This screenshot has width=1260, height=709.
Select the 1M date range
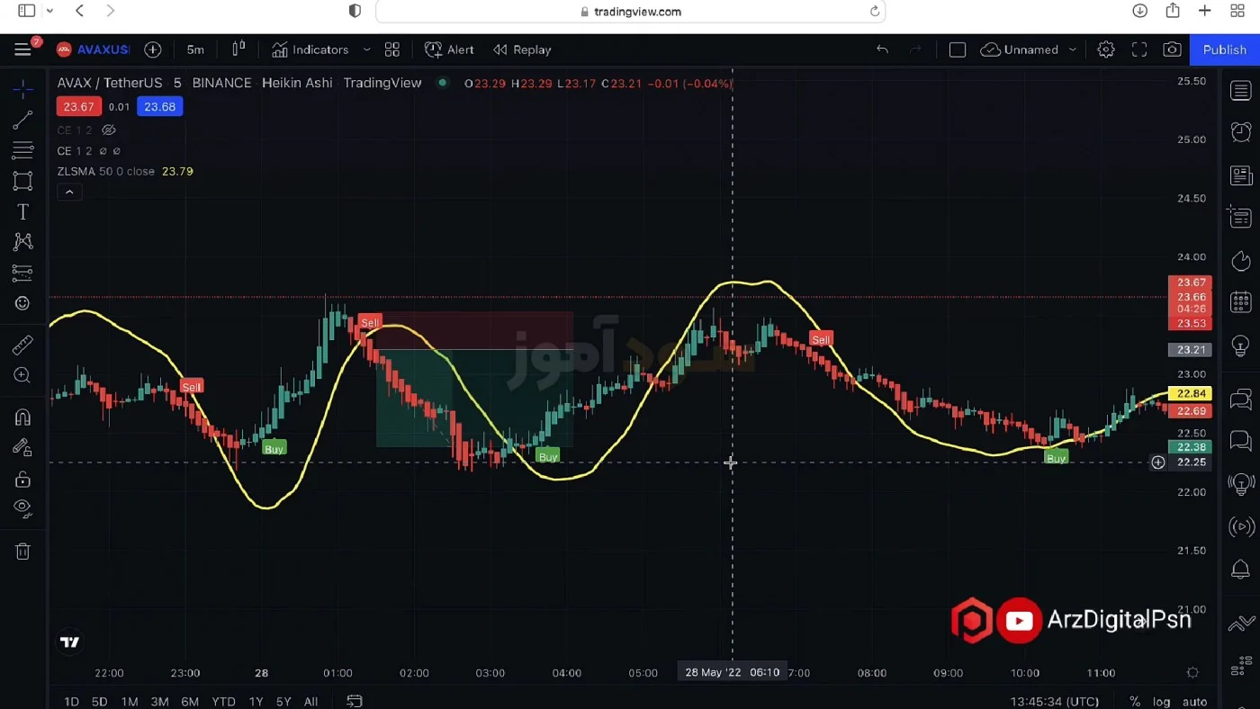coord(129,701)
